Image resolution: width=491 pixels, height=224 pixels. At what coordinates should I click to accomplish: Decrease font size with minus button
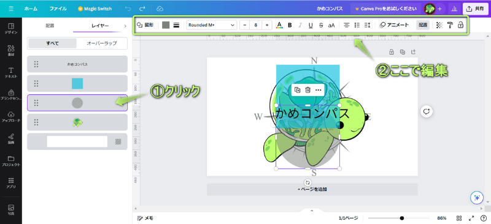point(245,25)
